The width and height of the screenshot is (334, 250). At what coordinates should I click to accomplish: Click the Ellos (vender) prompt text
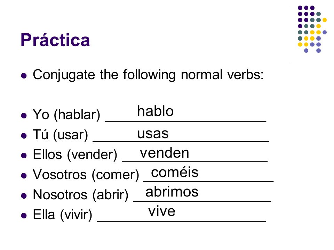[75, 155]
